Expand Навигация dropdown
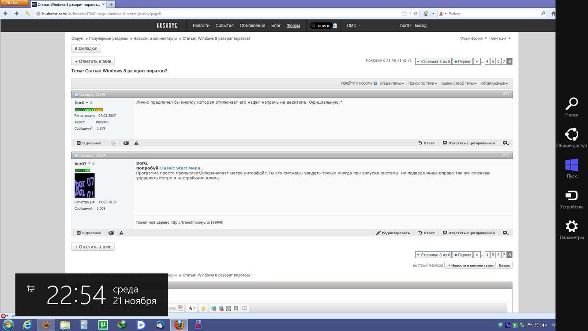 [x=500, y=38]
